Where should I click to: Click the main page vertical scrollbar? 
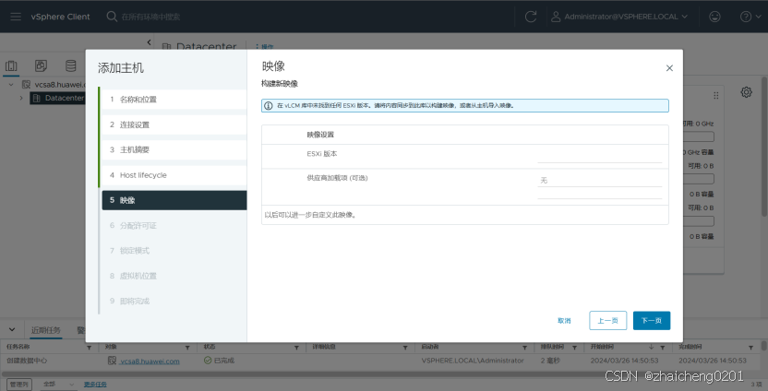(764, 146)
